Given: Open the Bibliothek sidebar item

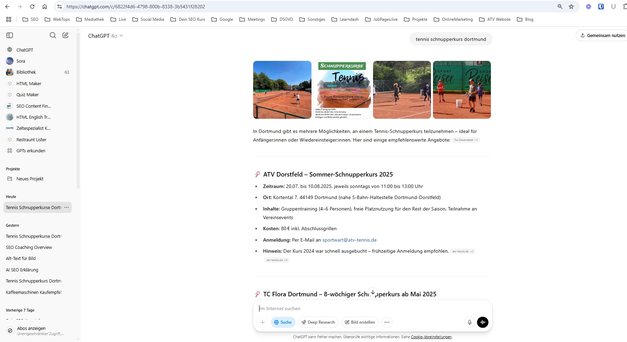Looking at the screenshot, I should (26, 72).
